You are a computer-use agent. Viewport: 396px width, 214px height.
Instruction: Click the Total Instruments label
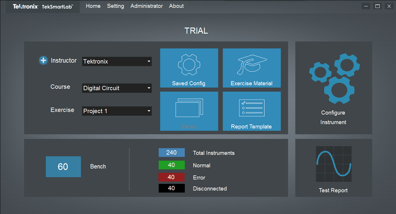[x=214, y=153]
